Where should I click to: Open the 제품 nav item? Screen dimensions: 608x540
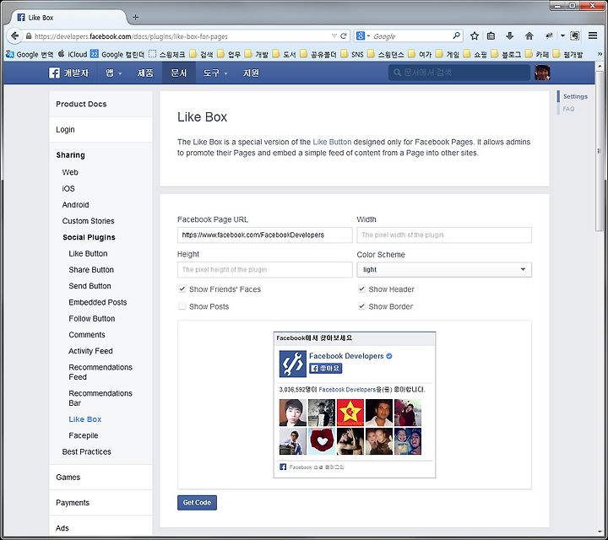[x=145, y=73]
